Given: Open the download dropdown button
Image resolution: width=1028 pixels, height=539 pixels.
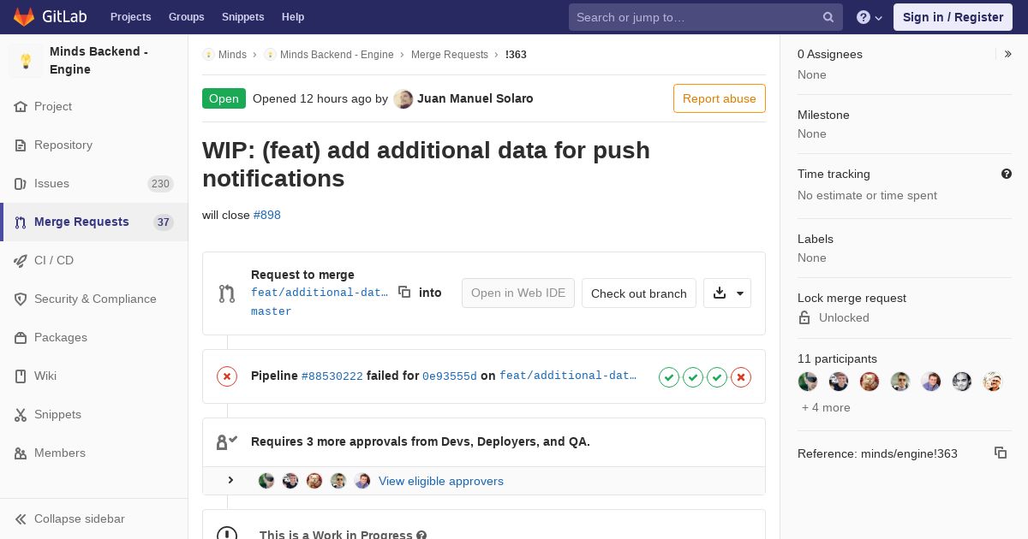Looking at the screenshot, I should point(727,293).
